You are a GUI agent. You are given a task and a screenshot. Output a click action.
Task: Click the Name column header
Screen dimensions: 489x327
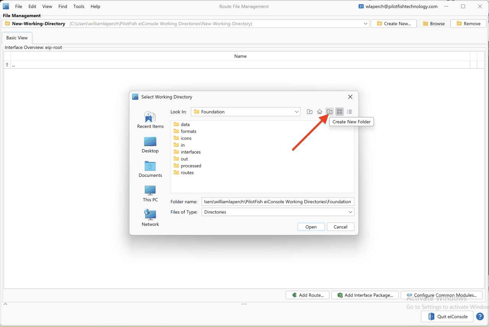pos(240,56)
